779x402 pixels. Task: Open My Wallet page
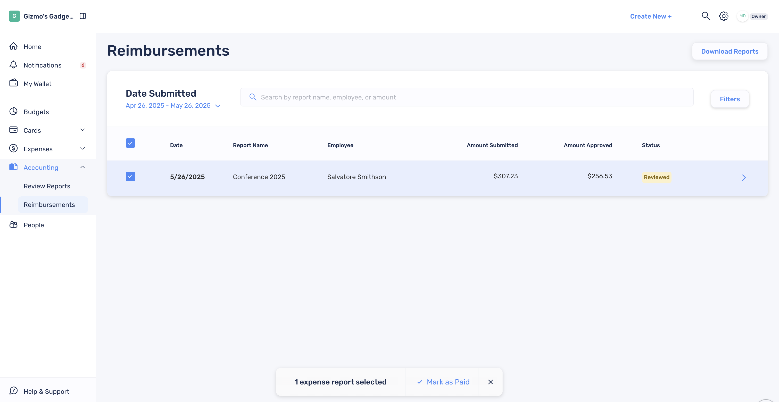(x=37, y=84)
